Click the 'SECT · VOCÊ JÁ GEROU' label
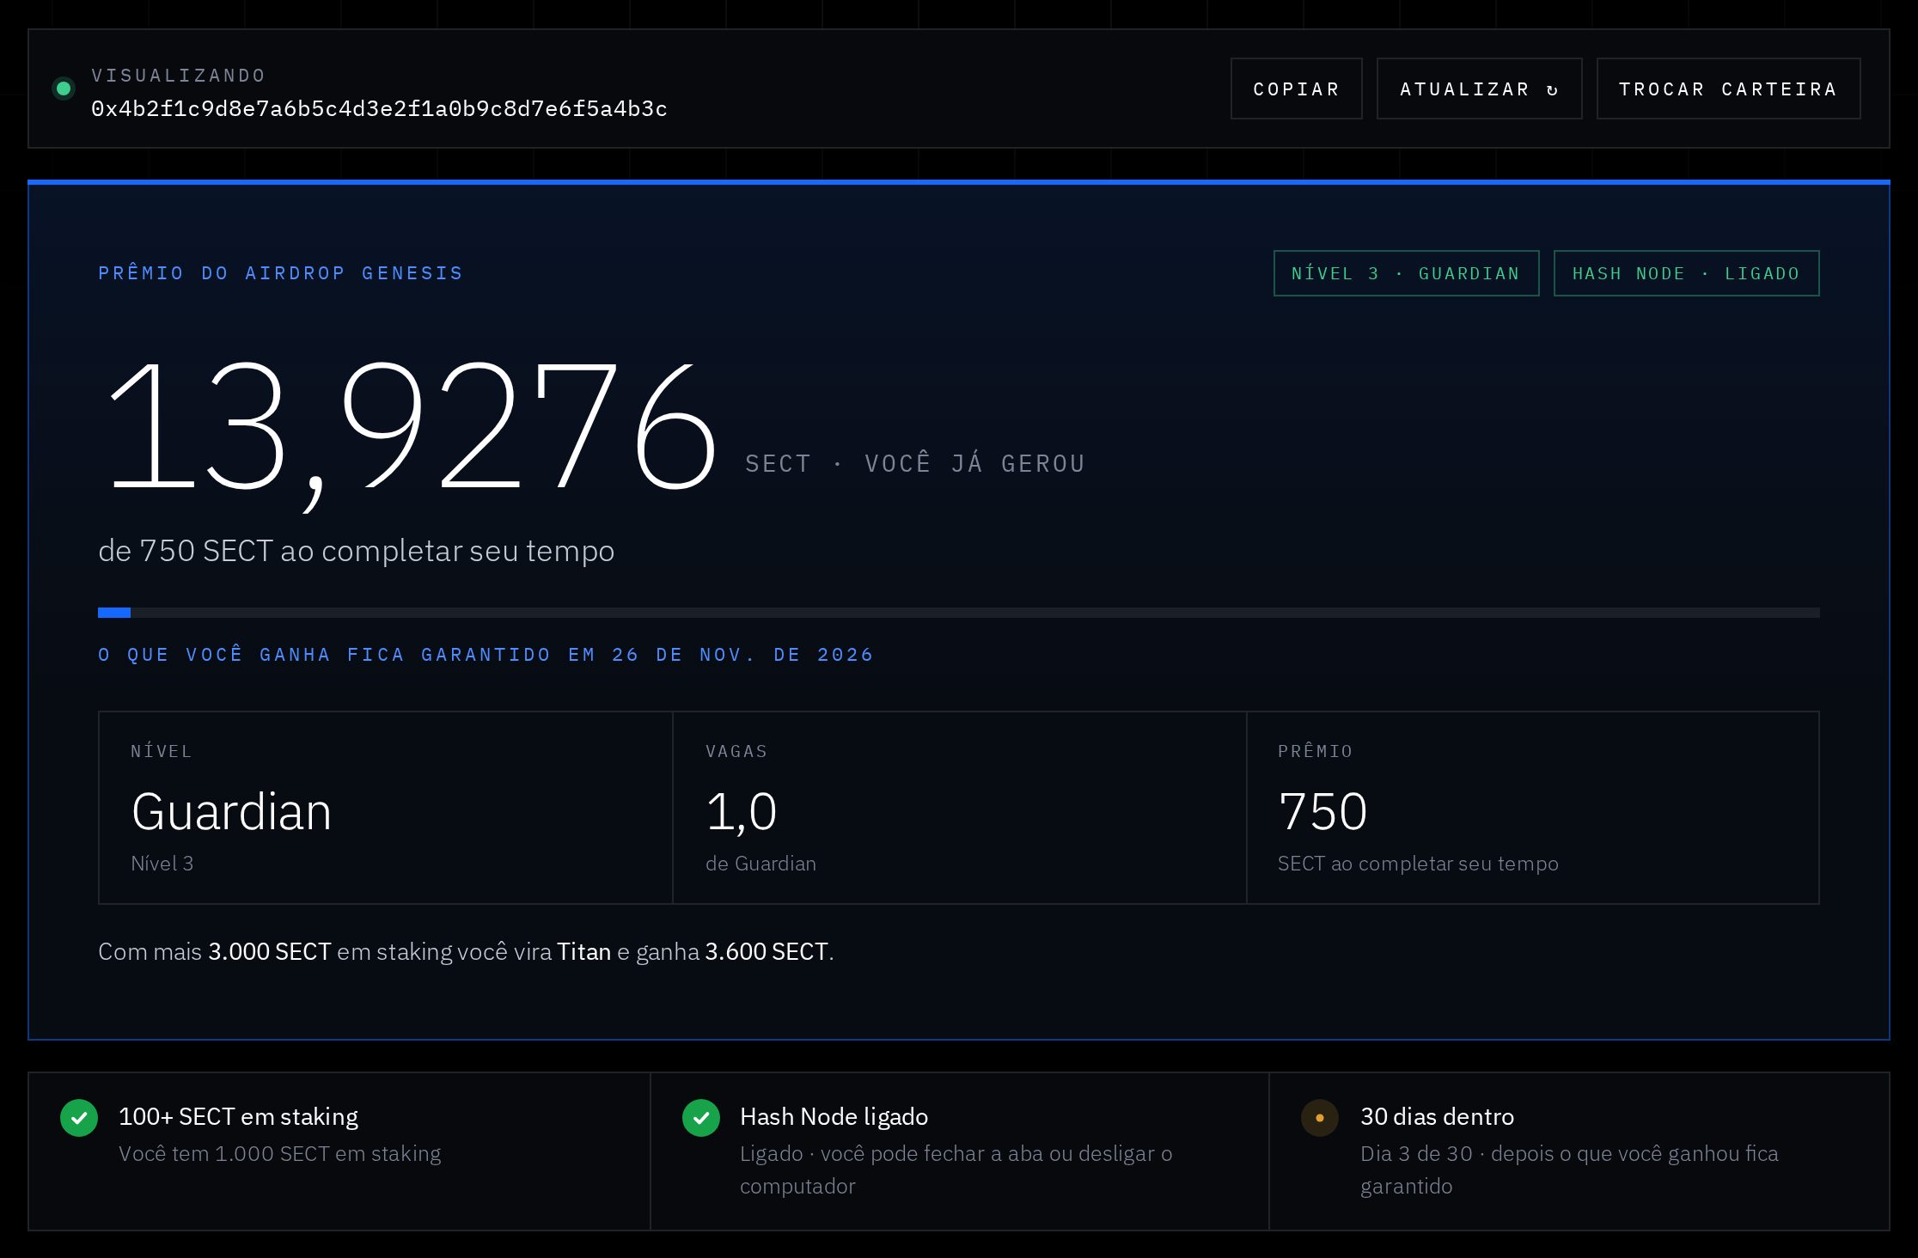This screenshot has height=1258, width=1918. click(x=915, y=464)
